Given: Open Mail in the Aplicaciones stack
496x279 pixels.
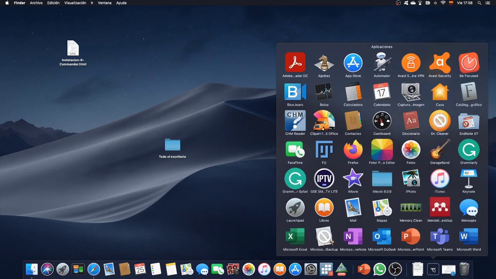Looking at the screenshot, I should click(353, 207).
